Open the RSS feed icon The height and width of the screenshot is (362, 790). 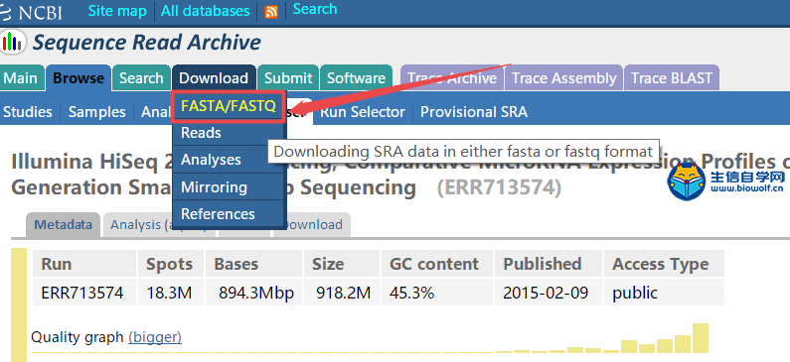tap(271, 12)
